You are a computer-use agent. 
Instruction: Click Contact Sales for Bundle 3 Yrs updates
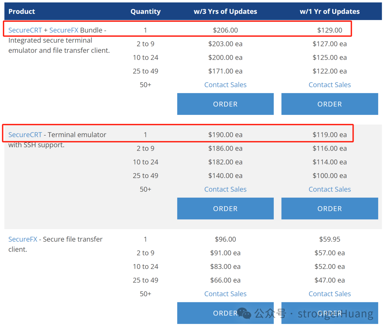click(x=225, y=85)
